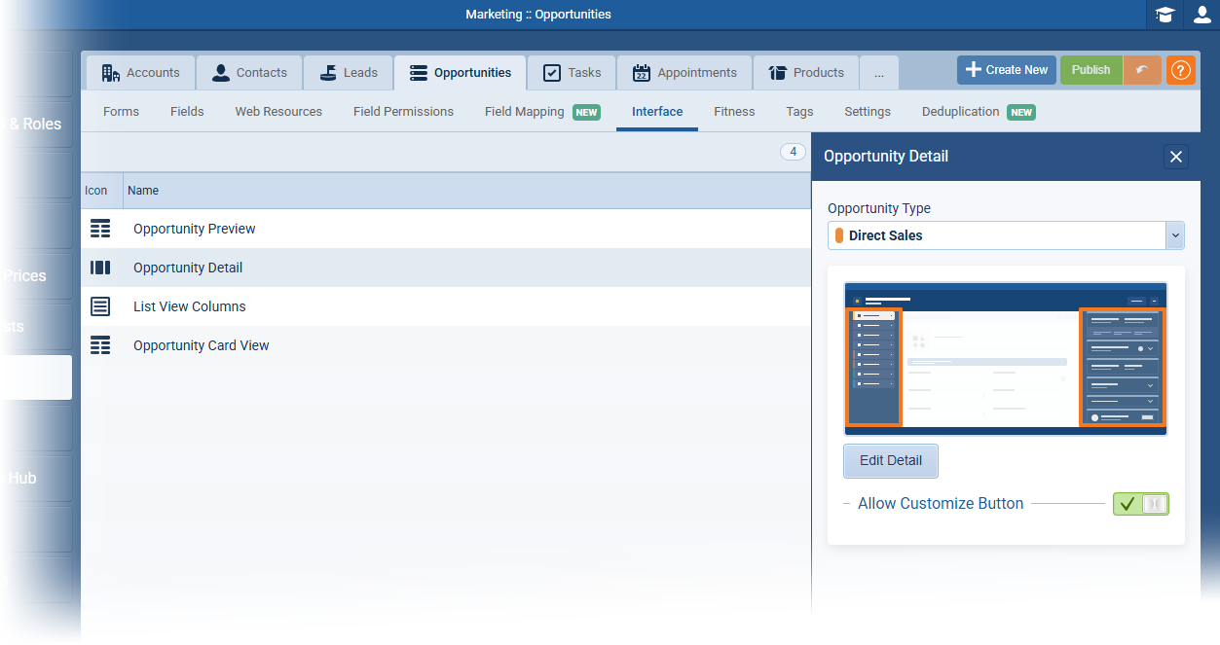
Task: Expand the hidden modules via the ellipsis tab
Action: click(x=878, y=71)
